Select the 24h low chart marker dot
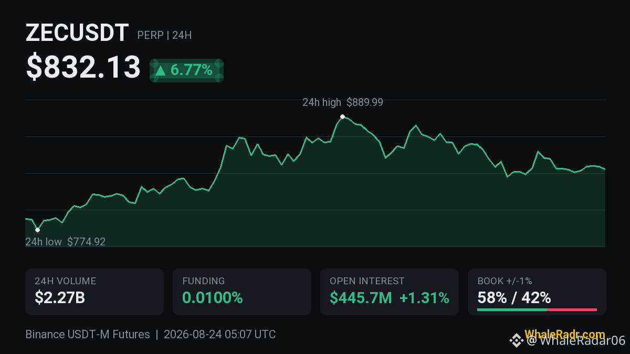This screenshot has width=630, height=354. pos(37,230)
